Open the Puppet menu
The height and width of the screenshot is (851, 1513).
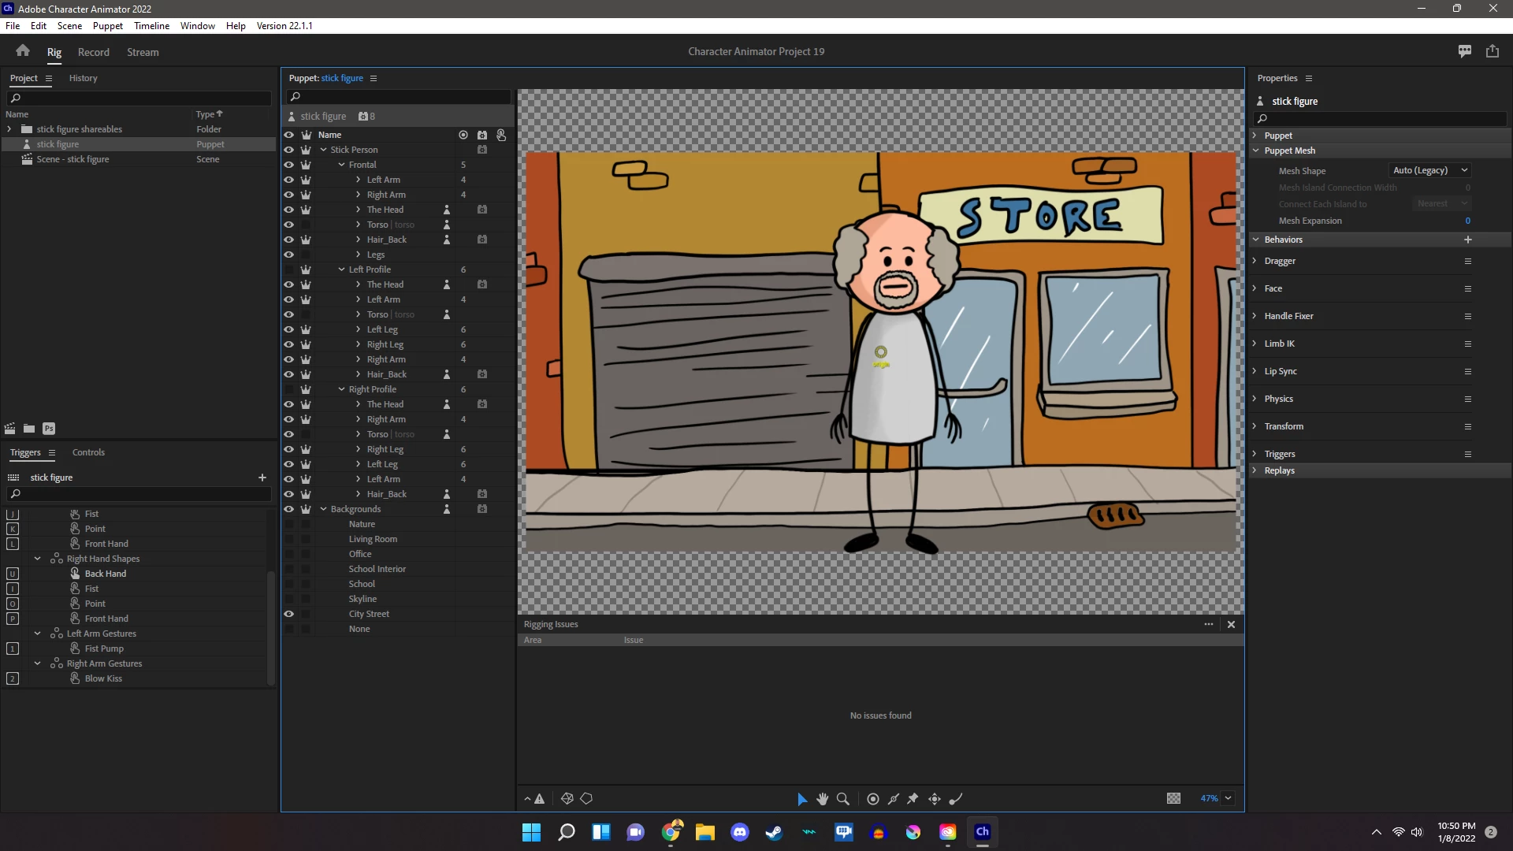tap(107, 25)
